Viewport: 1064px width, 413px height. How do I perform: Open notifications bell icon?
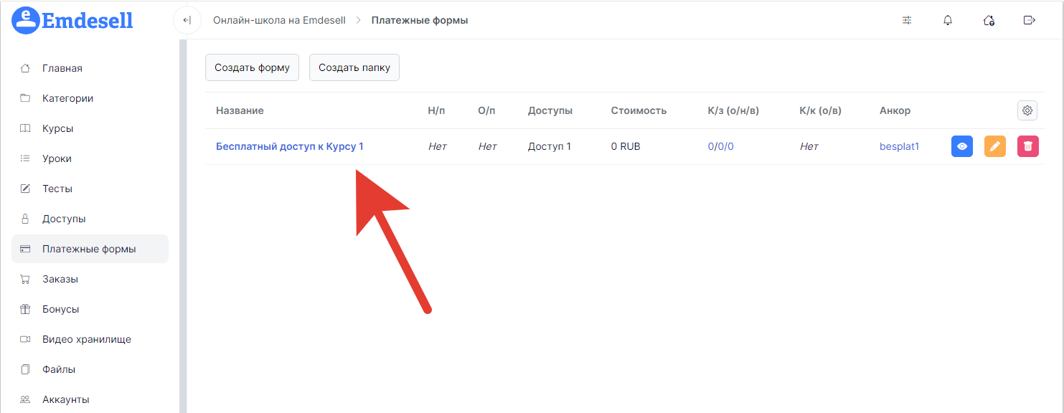tap(948, 20)
